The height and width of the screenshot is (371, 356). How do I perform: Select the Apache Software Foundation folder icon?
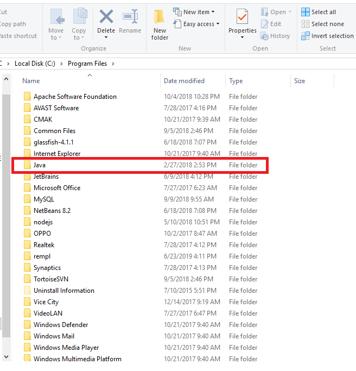27,96
